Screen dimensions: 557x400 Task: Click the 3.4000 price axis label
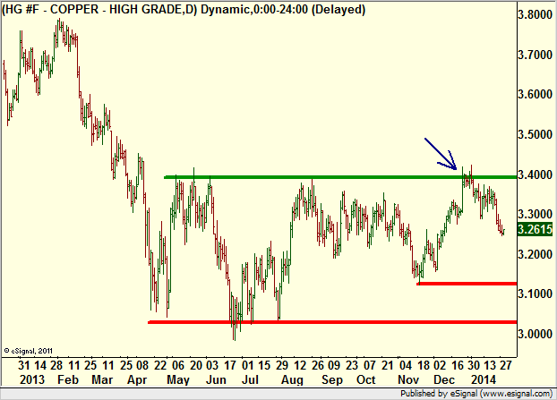[536, 174]
